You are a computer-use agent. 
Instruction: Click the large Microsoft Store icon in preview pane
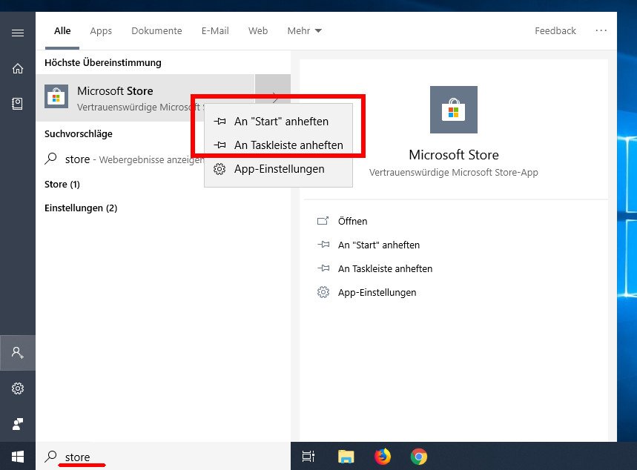pos(453,110)
